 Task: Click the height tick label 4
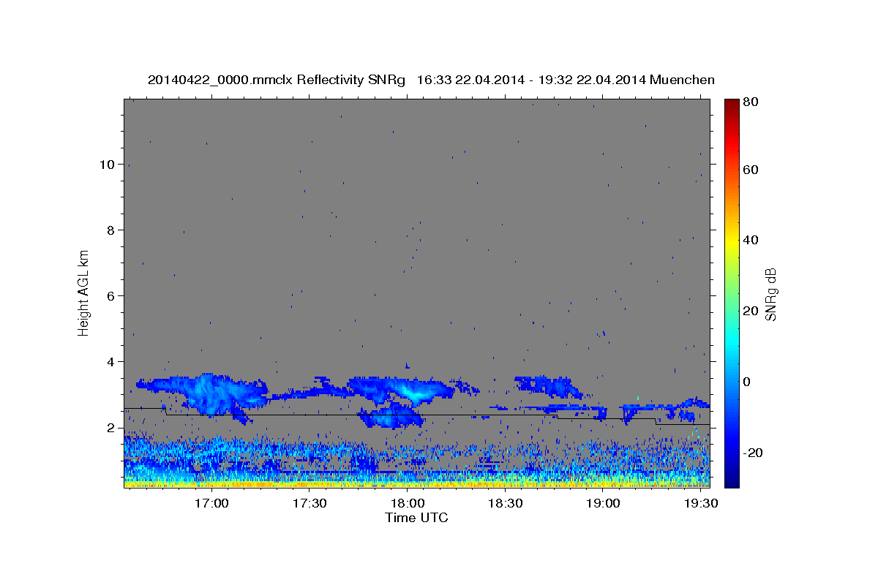tap(110, 361)
